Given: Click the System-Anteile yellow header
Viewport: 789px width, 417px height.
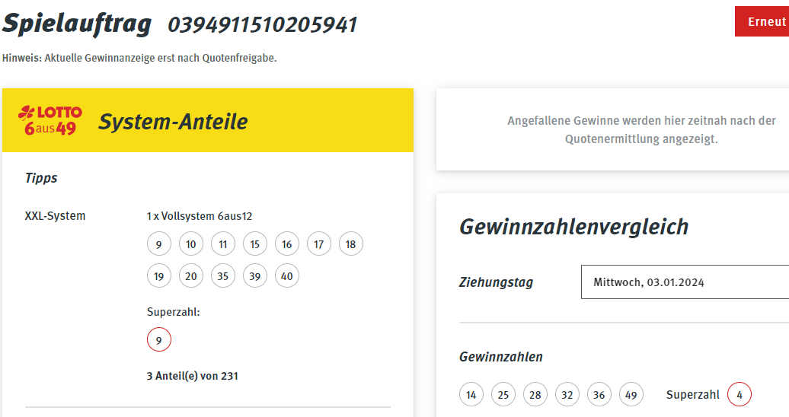Looking at the screenshot, I should 208,120.
